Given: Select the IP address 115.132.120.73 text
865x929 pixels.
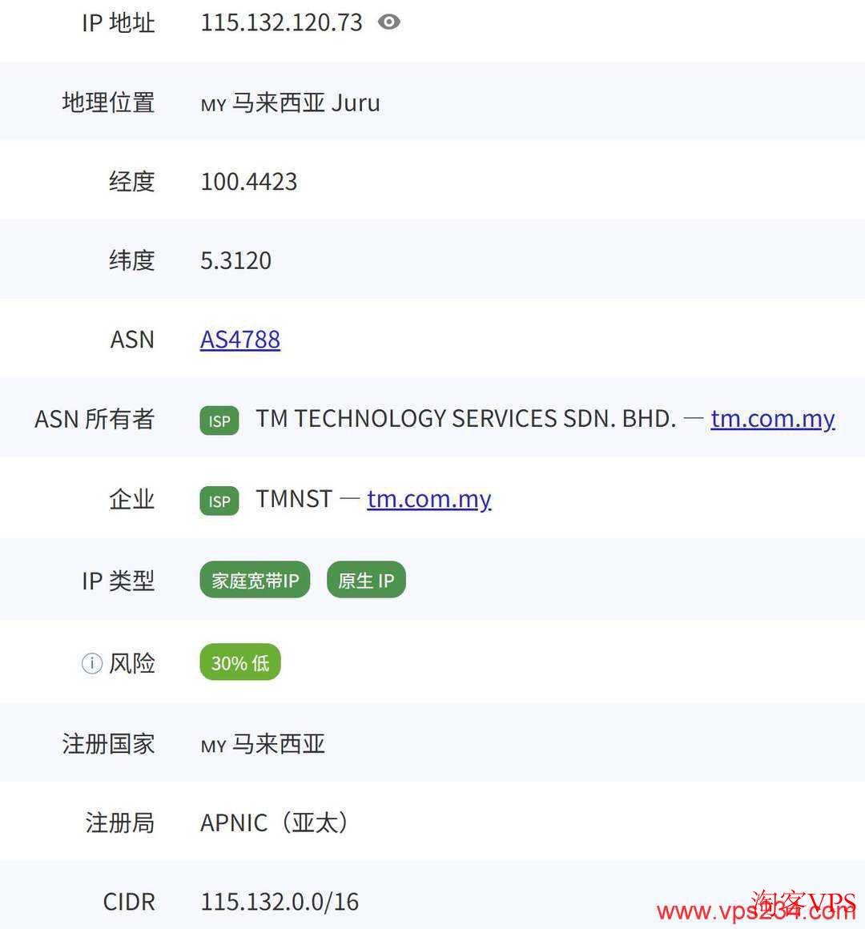Looking at the screenshot, I should (282, 22).
